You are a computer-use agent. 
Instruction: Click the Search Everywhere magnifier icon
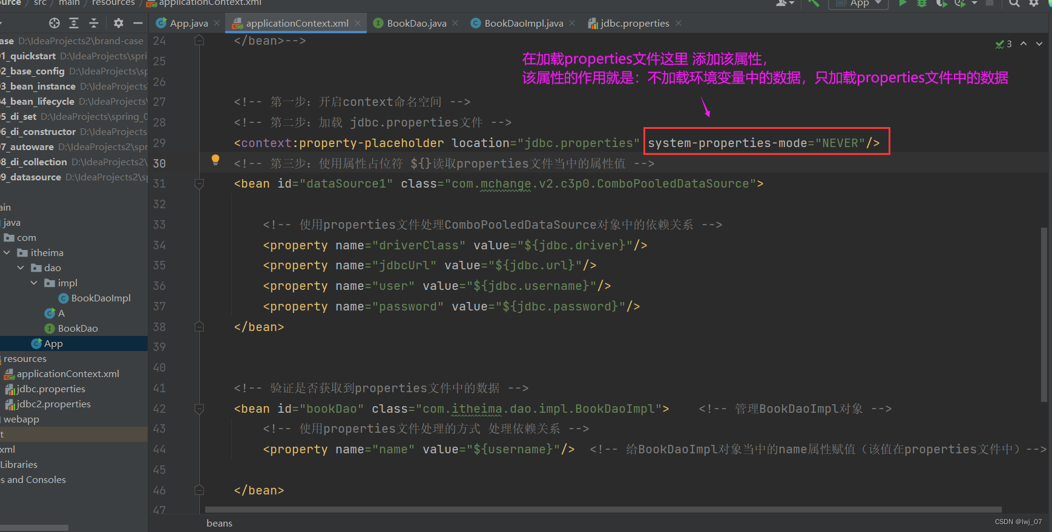click(1014, 3)
